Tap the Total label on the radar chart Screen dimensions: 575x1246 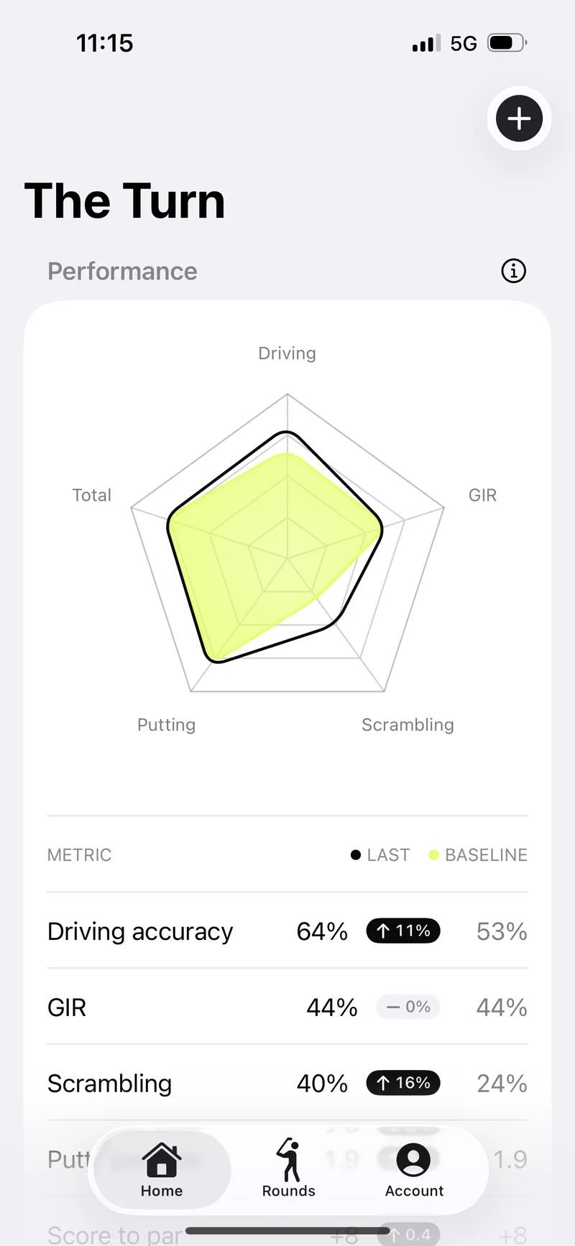[x=92, y=495]
